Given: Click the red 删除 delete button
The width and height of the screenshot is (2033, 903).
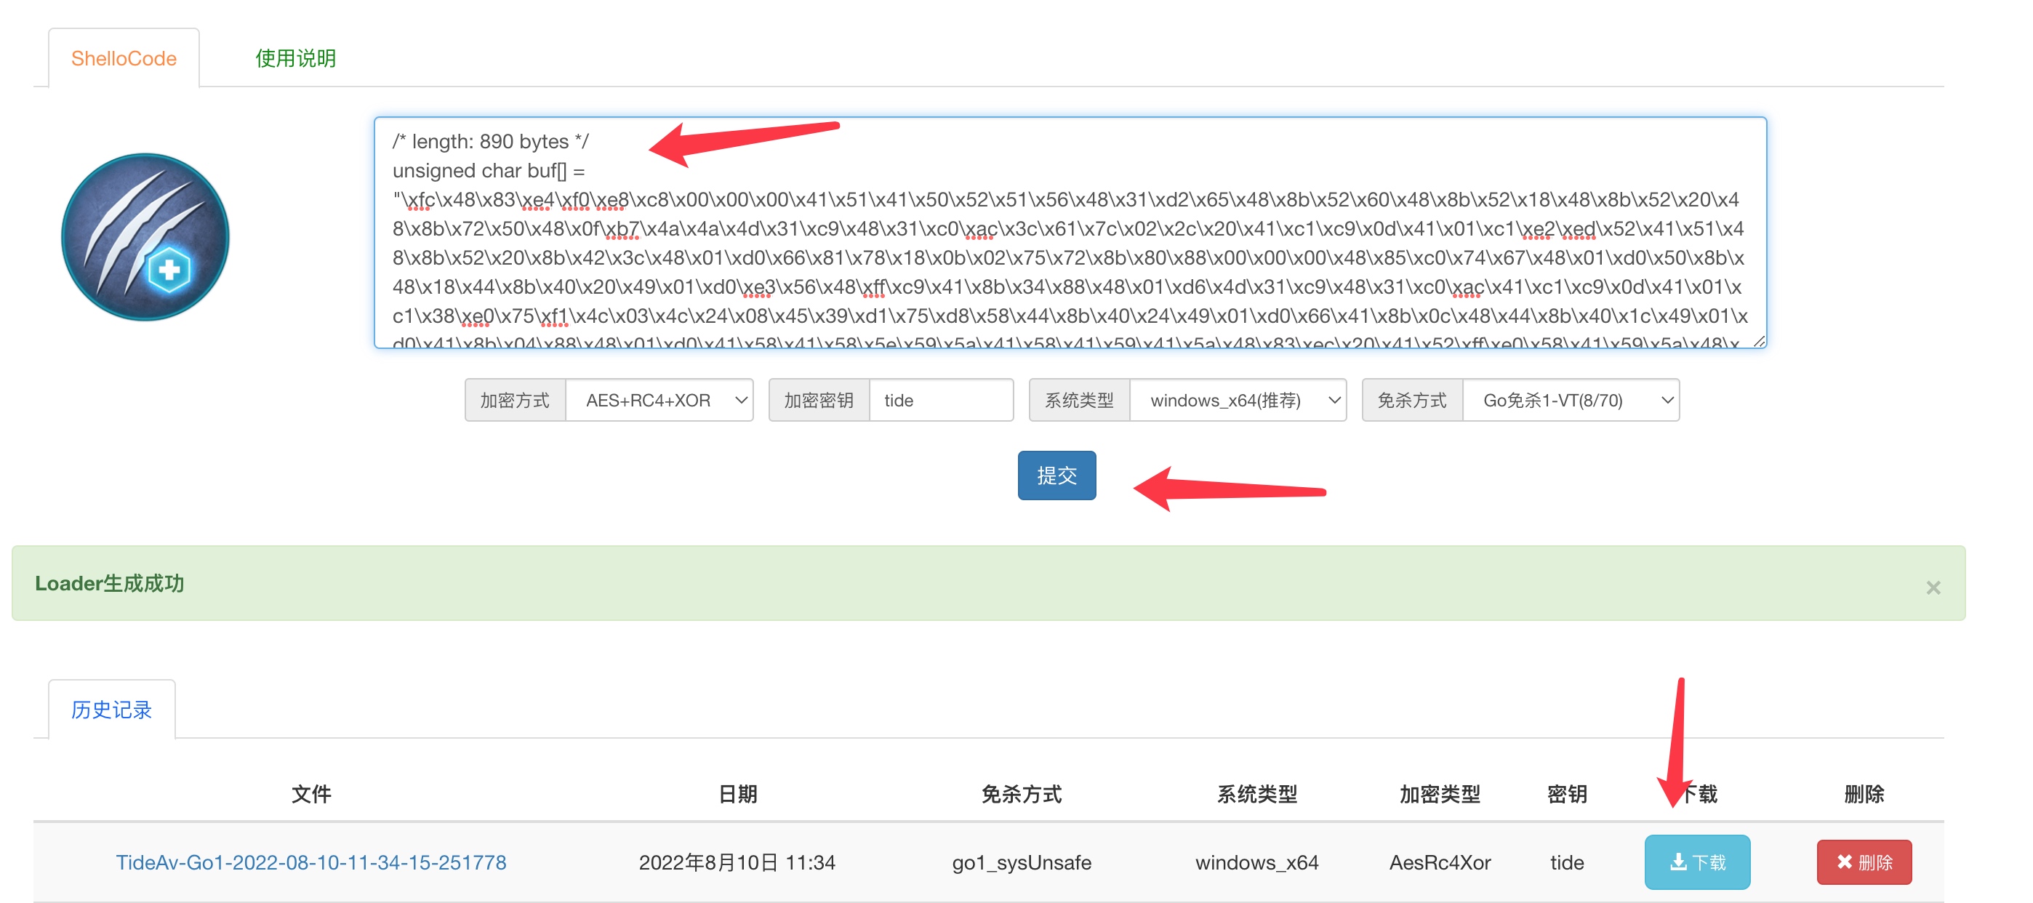Looking at the screenshot, I should [1864, 862].
